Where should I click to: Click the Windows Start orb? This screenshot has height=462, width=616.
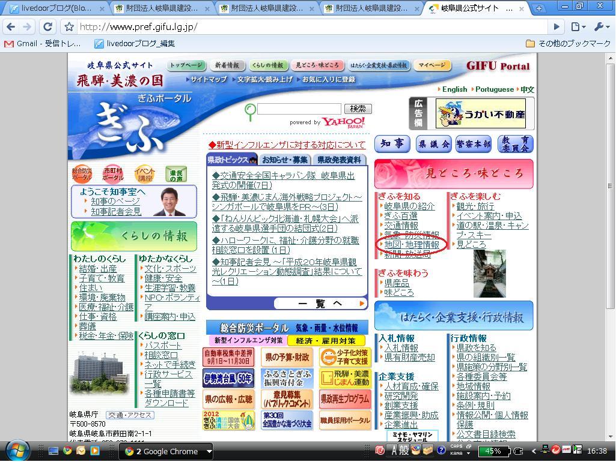17,451
